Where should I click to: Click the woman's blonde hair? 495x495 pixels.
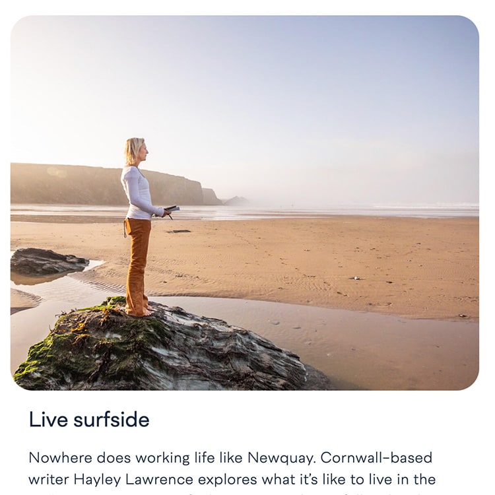pos(133,151)
